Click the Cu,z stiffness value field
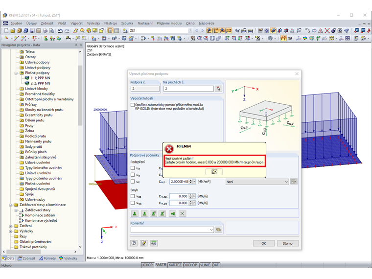Image resolution: width=372 pixels, height=279 pixels. click(x=179, y=182)
